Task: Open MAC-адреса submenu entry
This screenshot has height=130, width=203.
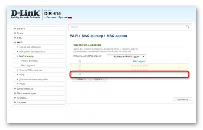Action: (x=39, y=65)
